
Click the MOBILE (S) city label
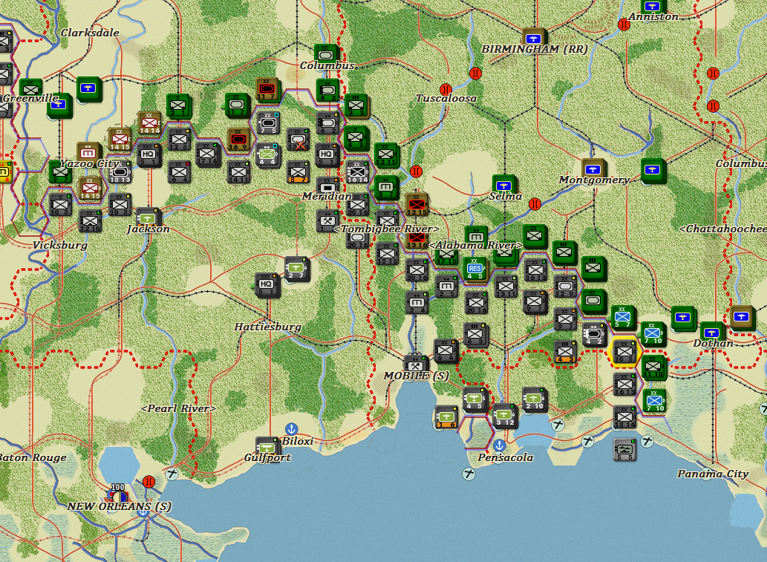pos(416,376)
